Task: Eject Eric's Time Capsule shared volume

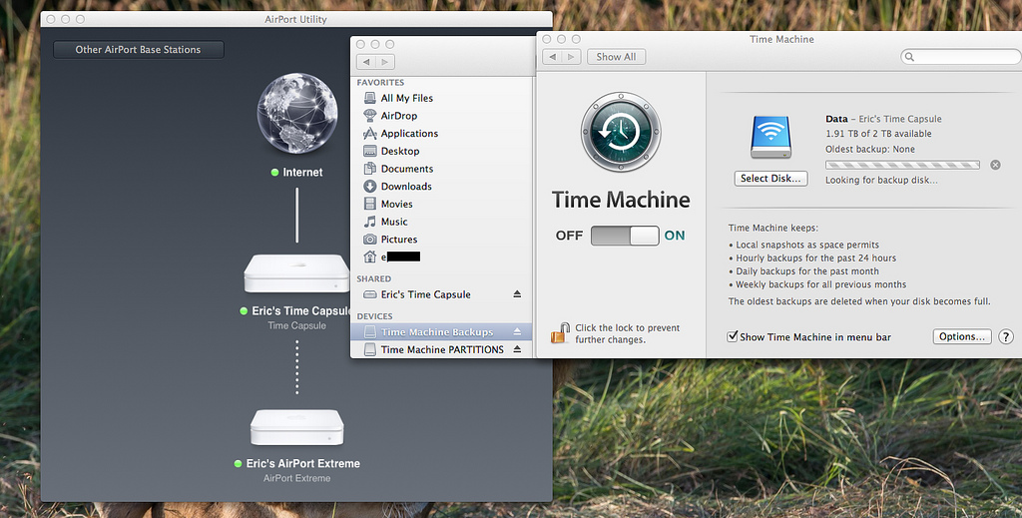Action: click(x=517, y=294)
